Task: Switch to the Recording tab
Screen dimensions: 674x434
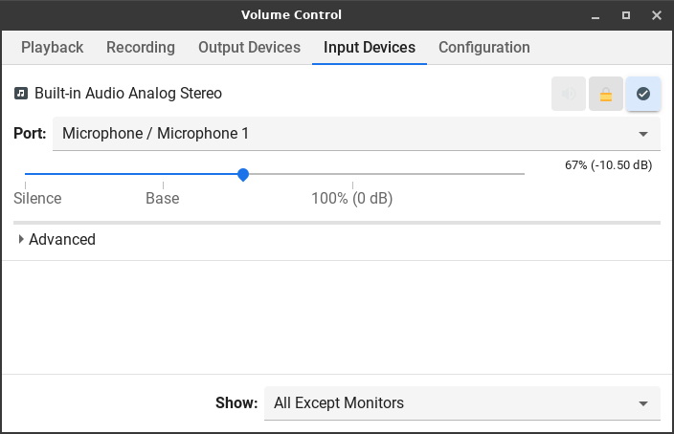Action: [141, 48]
